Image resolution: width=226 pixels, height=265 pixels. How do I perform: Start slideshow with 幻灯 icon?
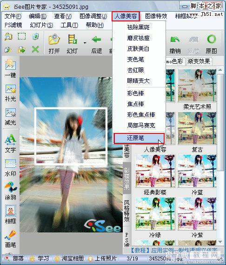[x=73, y=44]
